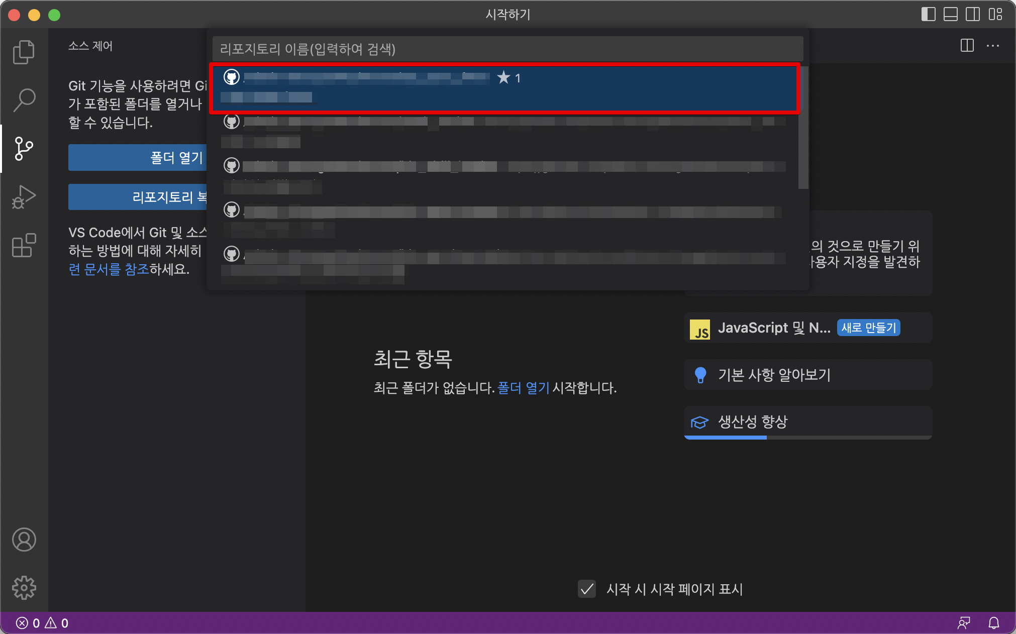Open the Extensions view icon

24,246
